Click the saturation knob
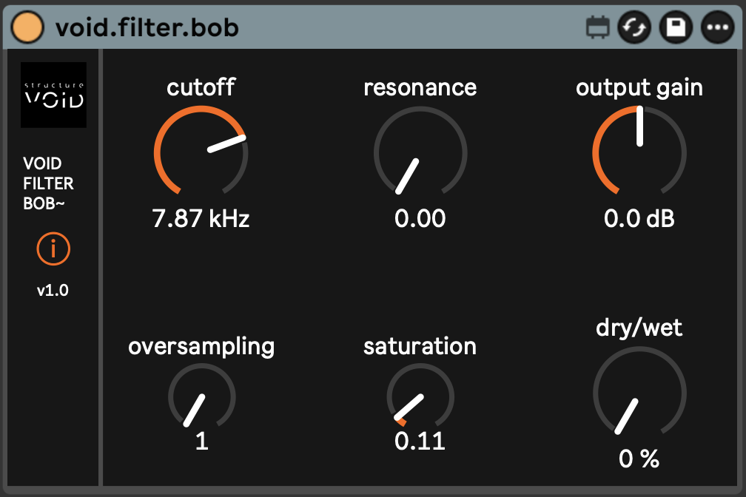Viewport: 746px width, 497px height. click(420, 396)
